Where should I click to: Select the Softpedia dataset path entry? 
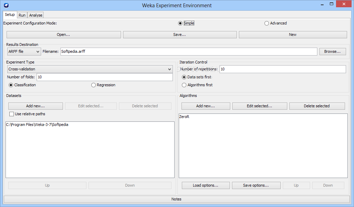point(37,125)
